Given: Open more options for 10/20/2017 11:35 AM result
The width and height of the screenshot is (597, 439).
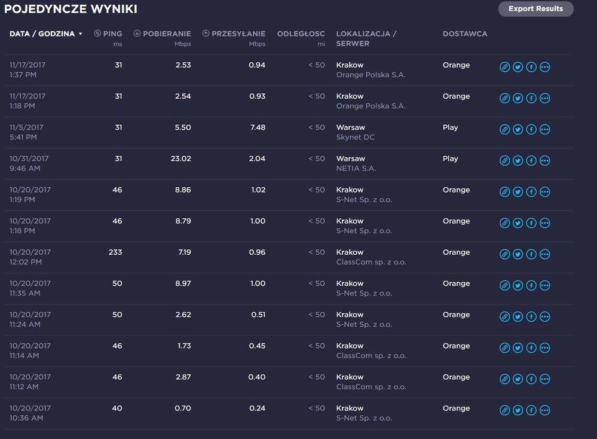Looking at the screenshot, I should coord(545,286).
